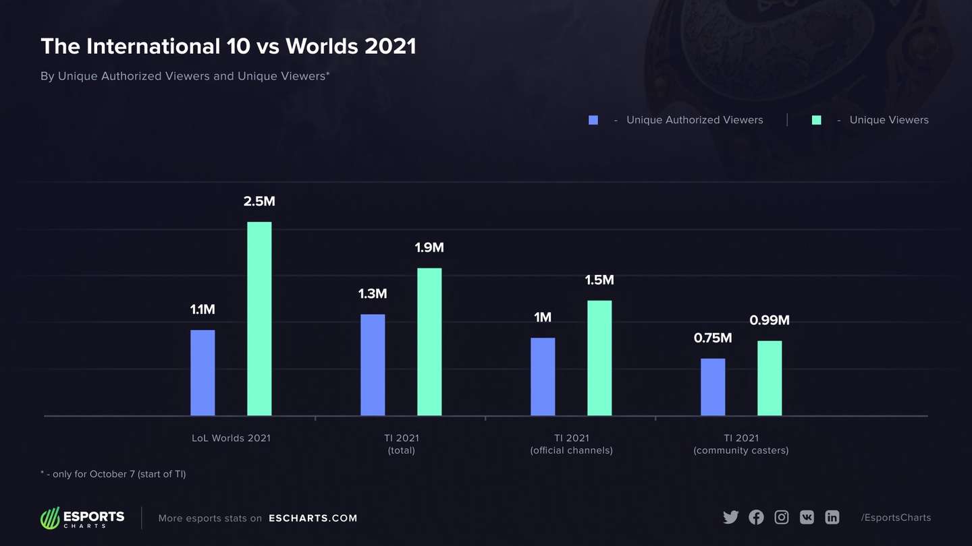Click the official channels blue bar
The image size is (972, 546).
click(543, 377)
